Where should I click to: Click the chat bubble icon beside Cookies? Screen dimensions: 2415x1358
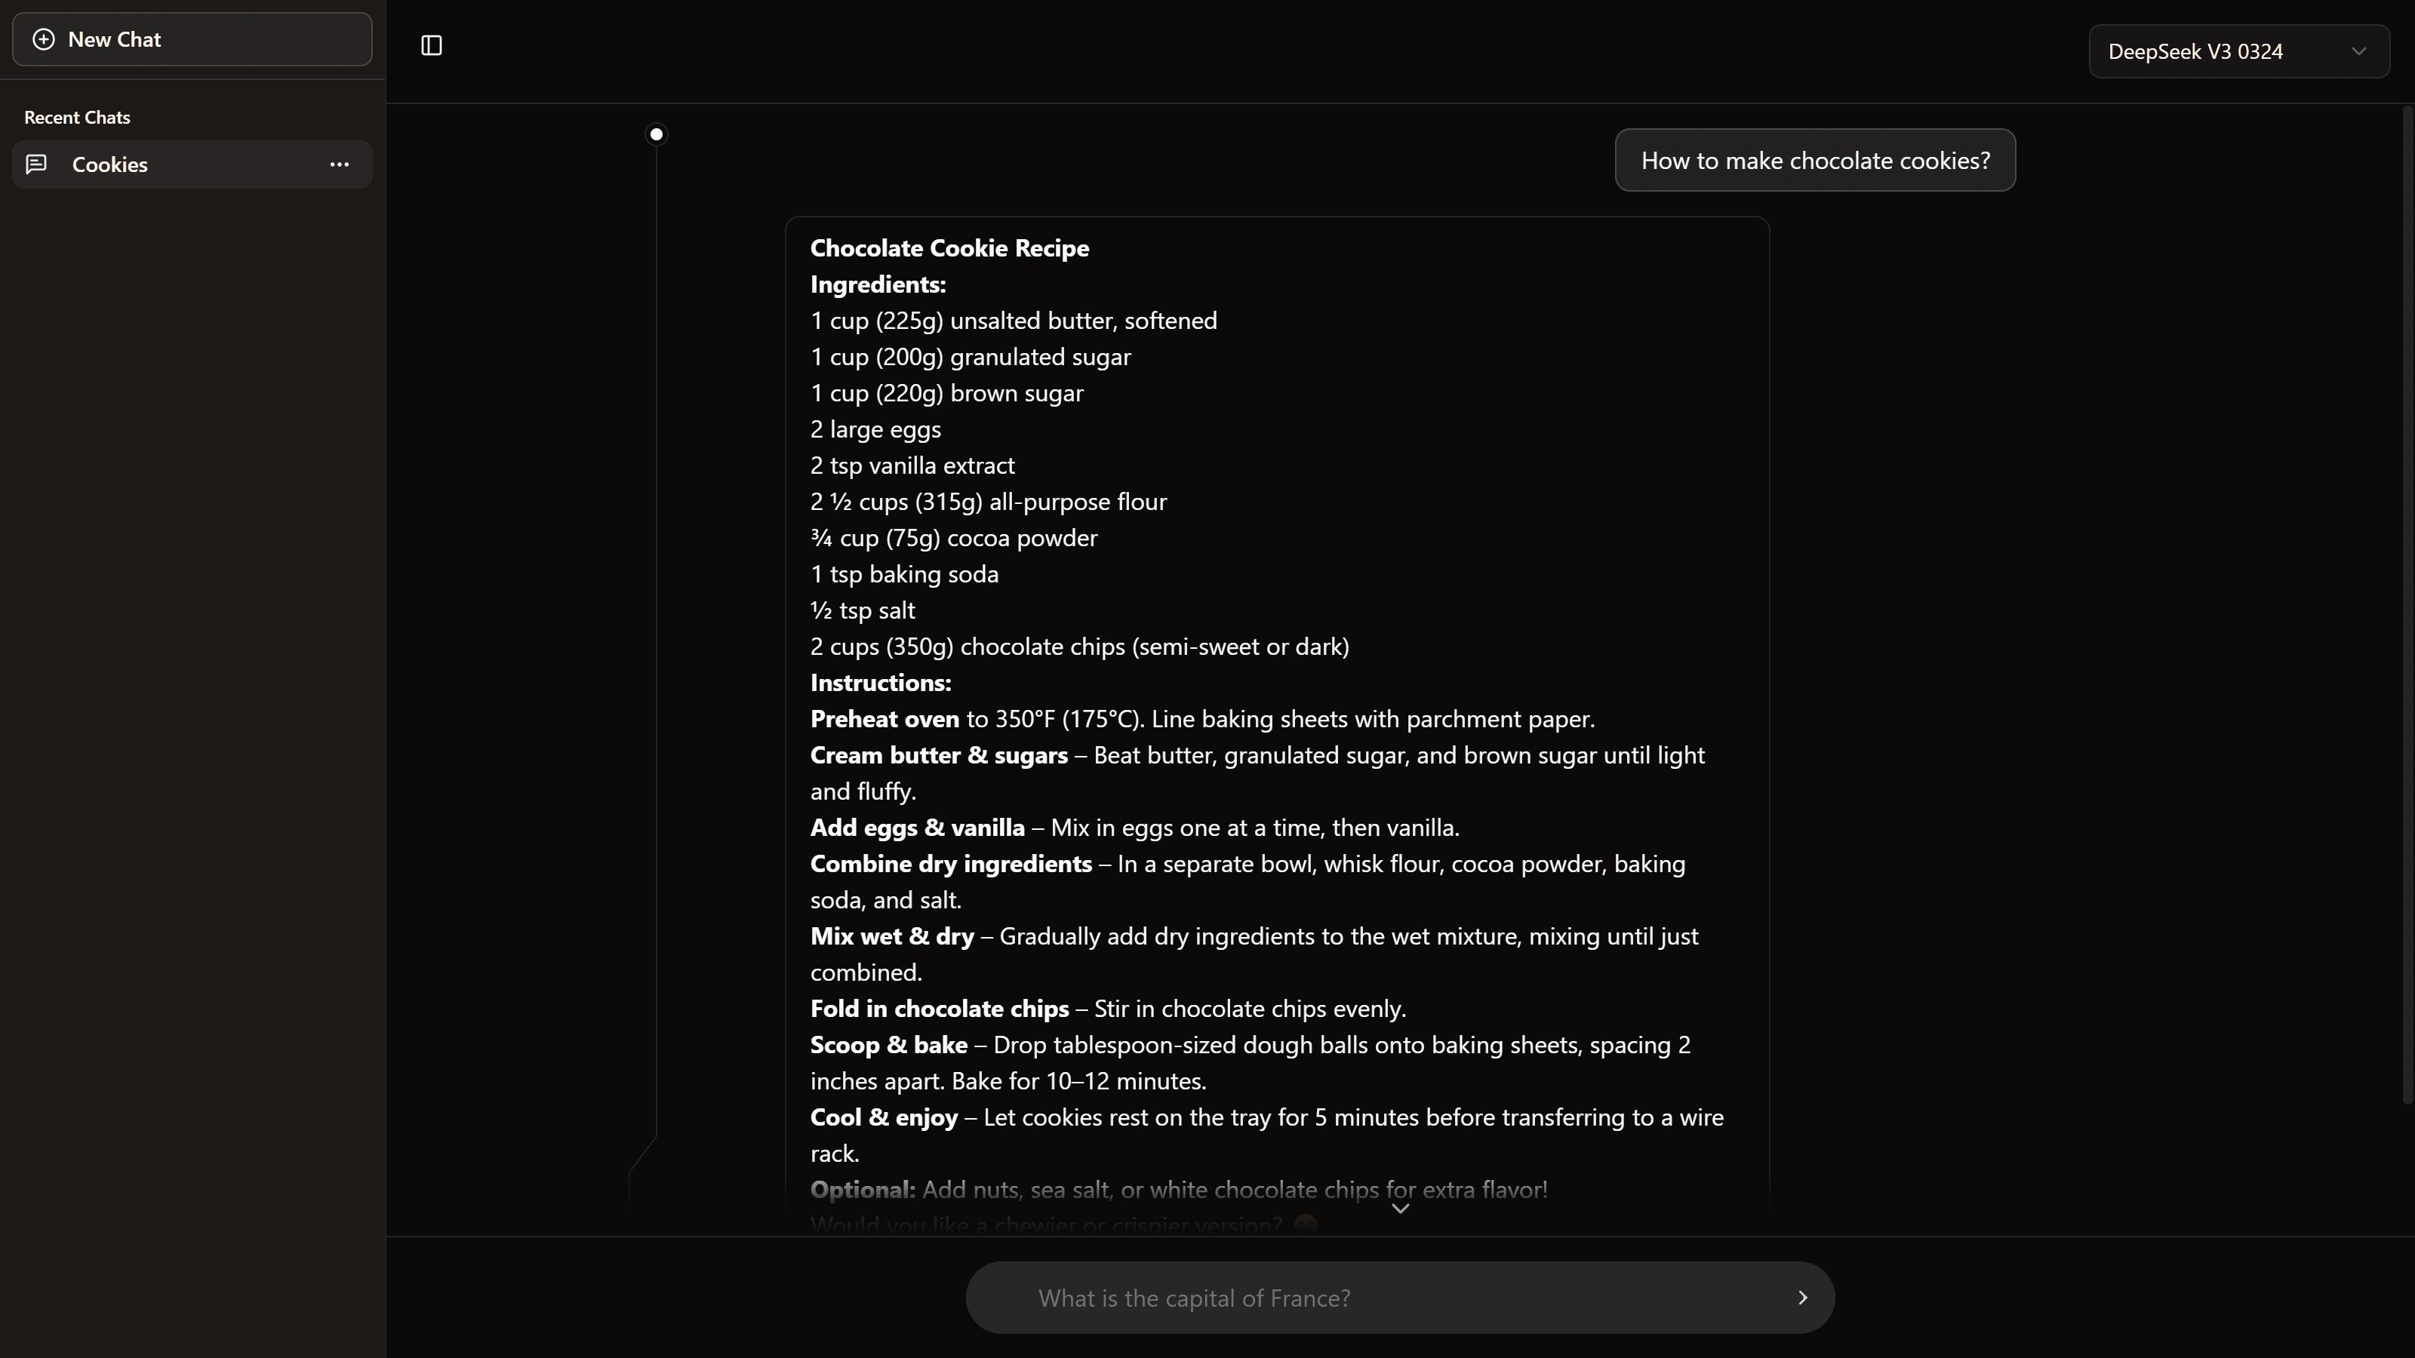(x=36, y=165)
